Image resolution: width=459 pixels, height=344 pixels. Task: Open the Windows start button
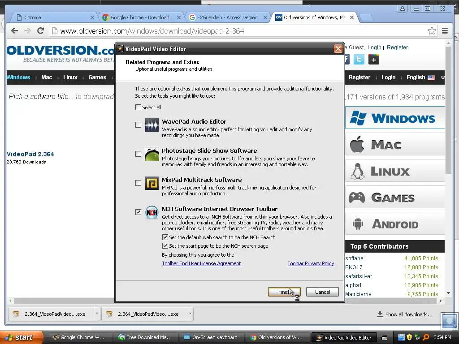[21, 337]
